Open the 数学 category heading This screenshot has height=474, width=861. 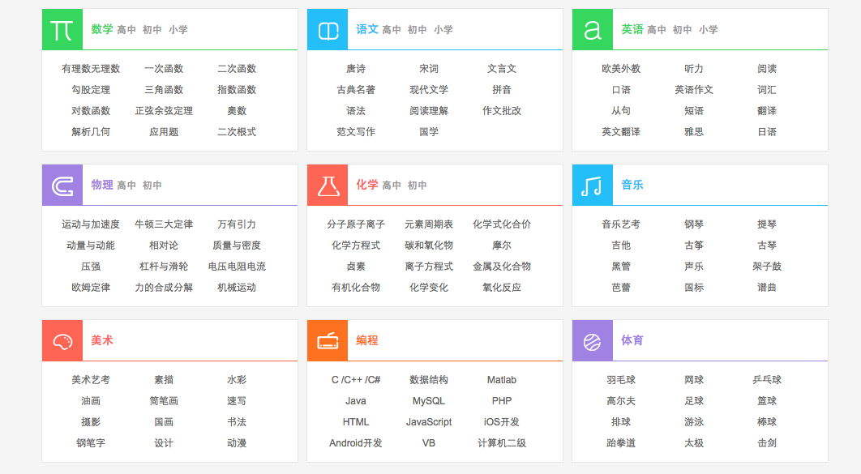(102, 29)
